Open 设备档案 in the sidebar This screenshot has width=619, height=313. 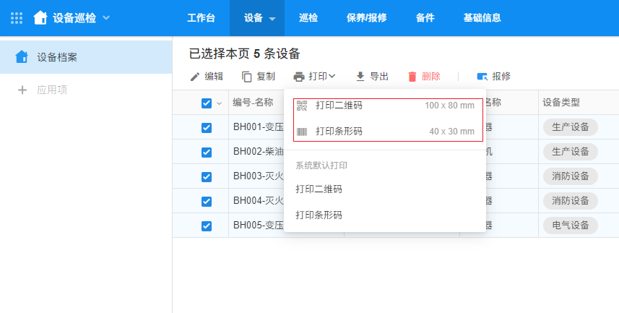point(56,57)
